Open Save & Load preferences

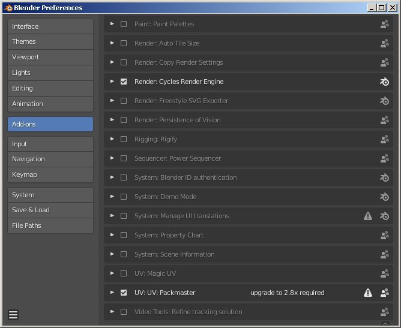[50, 210]
